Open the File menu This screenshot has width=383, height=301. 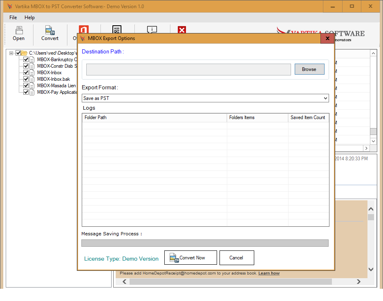tap(13, 18)
